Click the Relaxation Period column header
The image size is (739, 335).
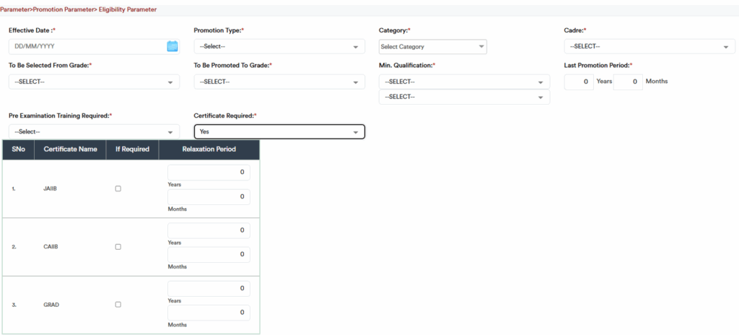click(209, 149)
